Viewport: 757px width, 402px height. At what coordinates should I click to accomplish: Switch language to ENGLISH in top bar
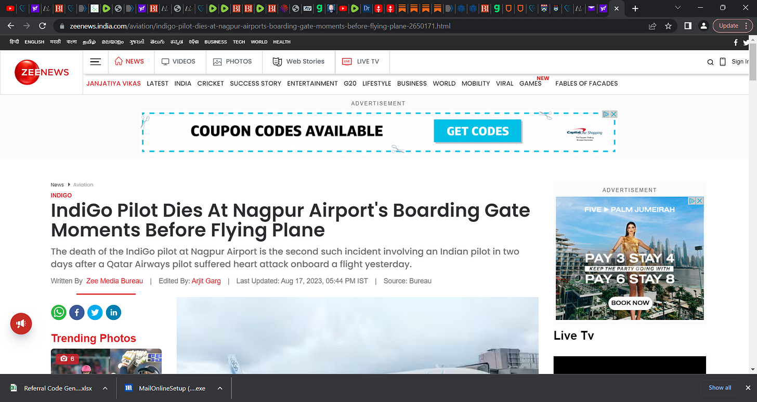(34, 42)
